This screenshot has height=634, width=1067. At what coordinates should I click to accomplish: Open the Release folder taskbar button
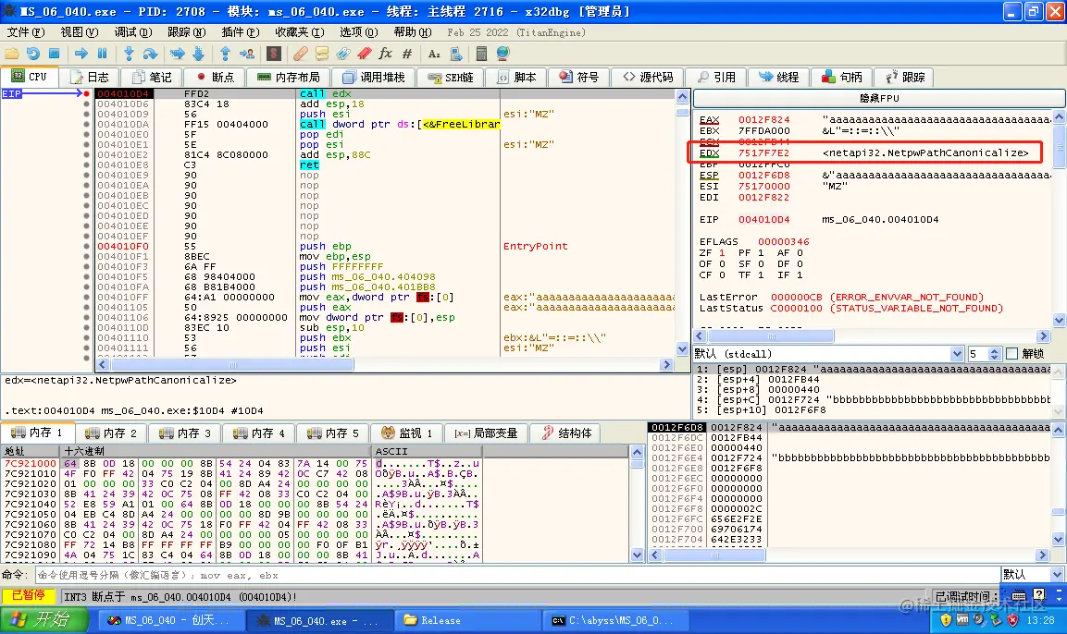pyautogui.click(x=467, y=620)
